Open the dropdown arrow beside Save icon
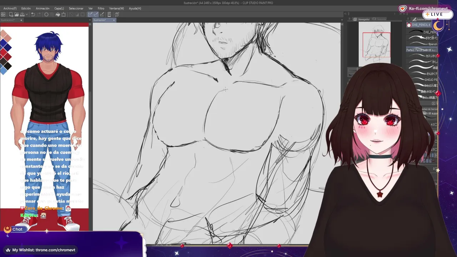This screenshot has height=257, width=457. [26, 14]
